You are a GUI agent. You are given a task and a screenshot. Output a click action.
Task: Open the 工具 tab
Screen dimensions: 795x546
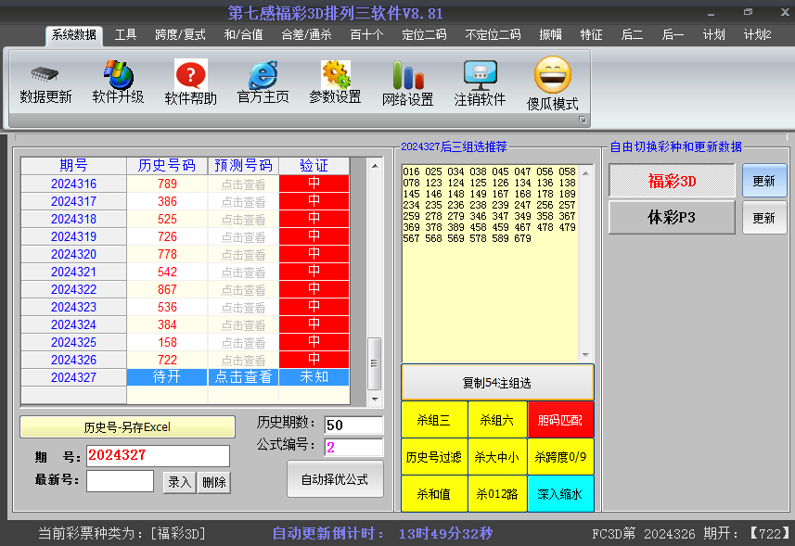[x=125, y=35]
